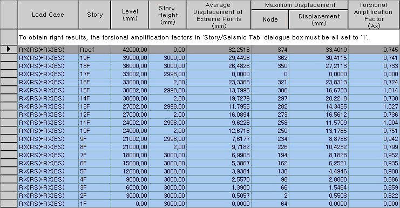Click the maximum displacement 33,4019 cell
The image size is (400, 208).
point(318,50)
